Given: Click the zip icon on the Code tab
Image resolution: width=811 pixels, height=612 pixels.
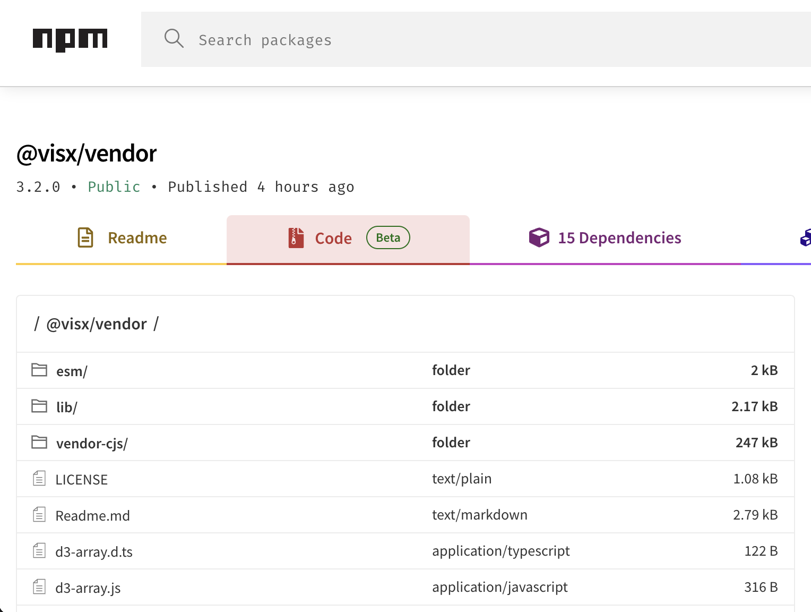Looking at the screenshot, I should pos(296,237).
